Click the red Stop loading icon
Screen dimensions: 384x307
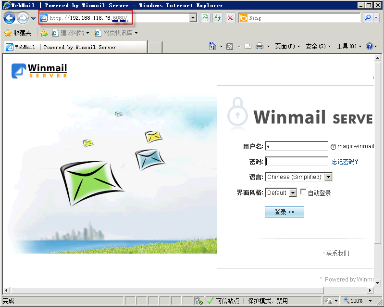(230, 18)
